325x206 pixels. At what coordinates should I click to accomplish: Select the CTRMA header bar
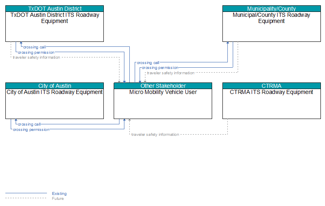pos(271,86)
